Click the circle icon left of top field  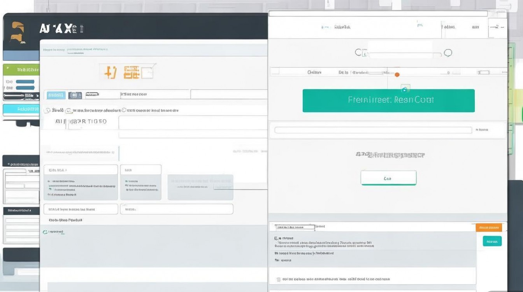(x=358, y=53)
